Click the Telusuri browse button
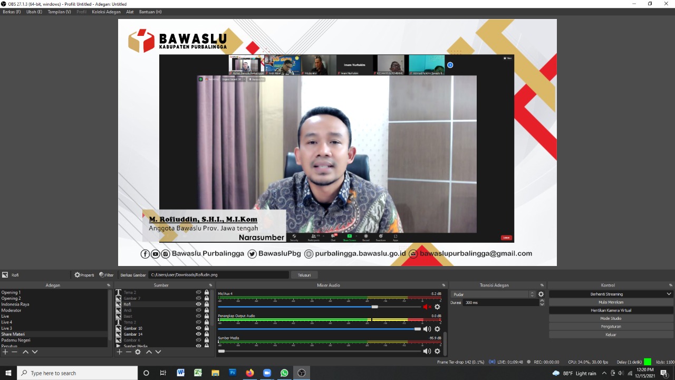 (304, 275)
